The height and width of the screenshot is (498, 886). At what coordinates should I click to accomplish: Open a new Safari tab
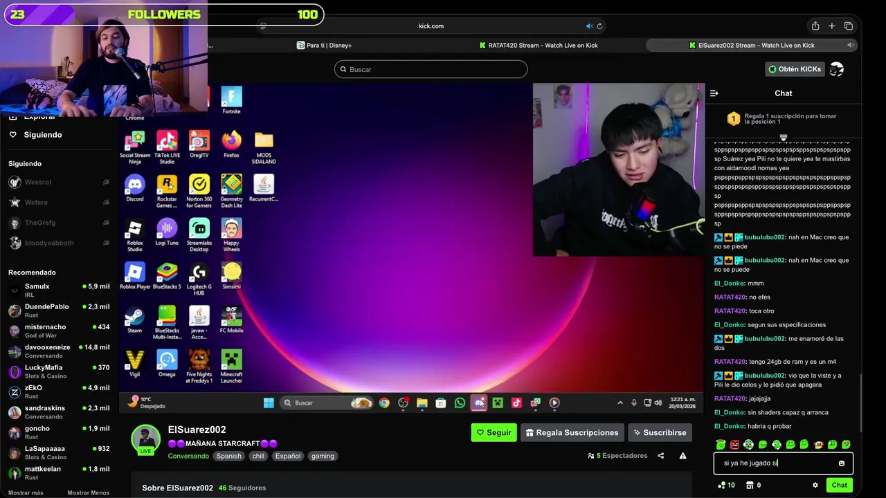pyautogui.click(x=832, y=26)
